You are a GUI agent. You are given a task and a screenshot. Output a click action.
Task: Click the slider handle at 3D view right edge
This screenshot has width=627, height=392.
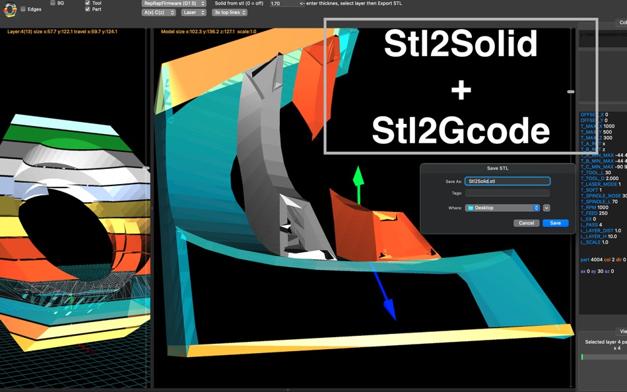pos(571,92)
